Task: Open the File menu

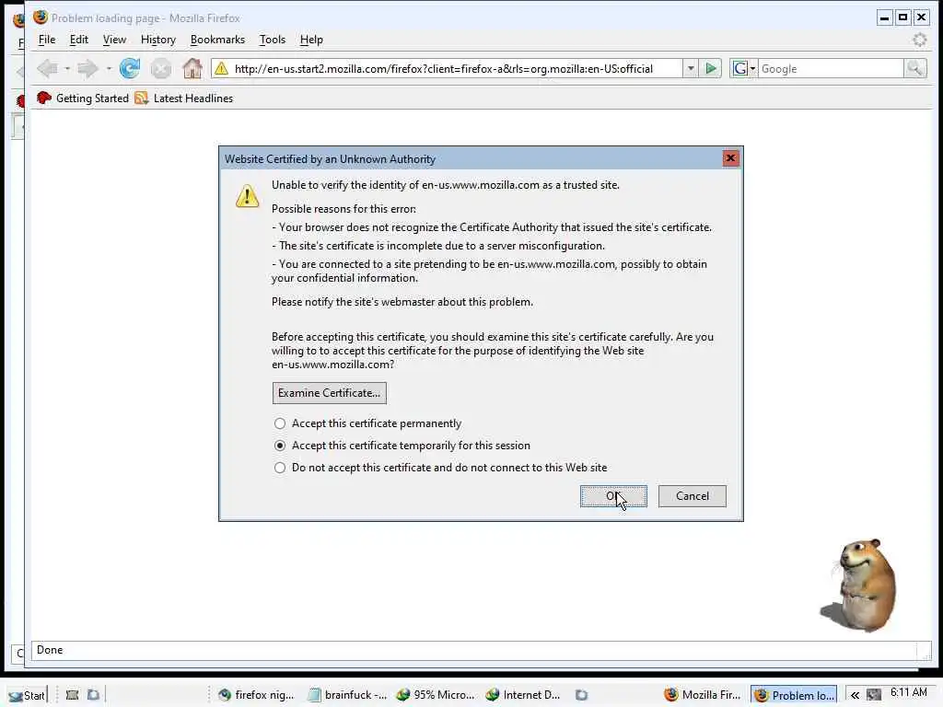Action: click(46, 40)
